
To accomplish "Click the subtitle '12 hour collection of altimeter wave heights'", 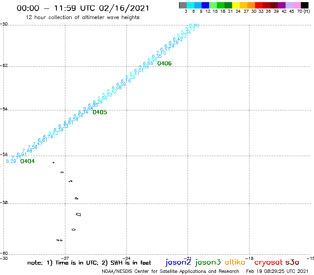I will pyautogui.click(x=82, y=17).
